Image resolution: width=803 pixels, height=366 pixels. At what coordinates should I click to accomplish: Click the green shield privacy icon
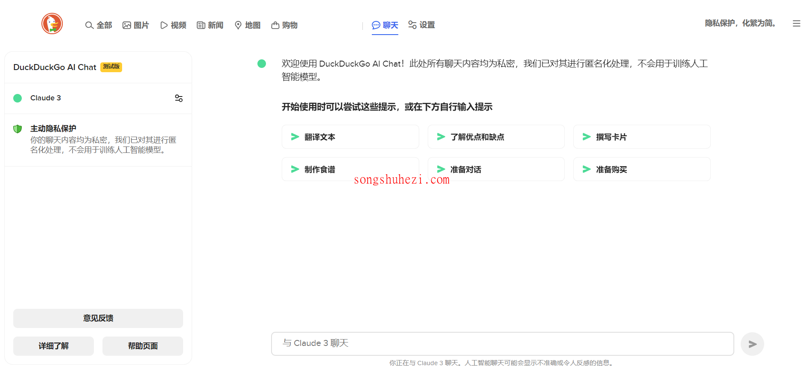(x=18, y=129)
